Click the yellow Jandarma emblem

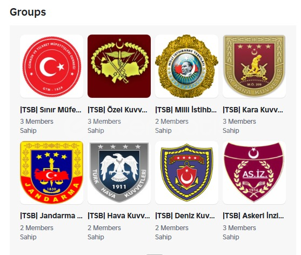52,173
